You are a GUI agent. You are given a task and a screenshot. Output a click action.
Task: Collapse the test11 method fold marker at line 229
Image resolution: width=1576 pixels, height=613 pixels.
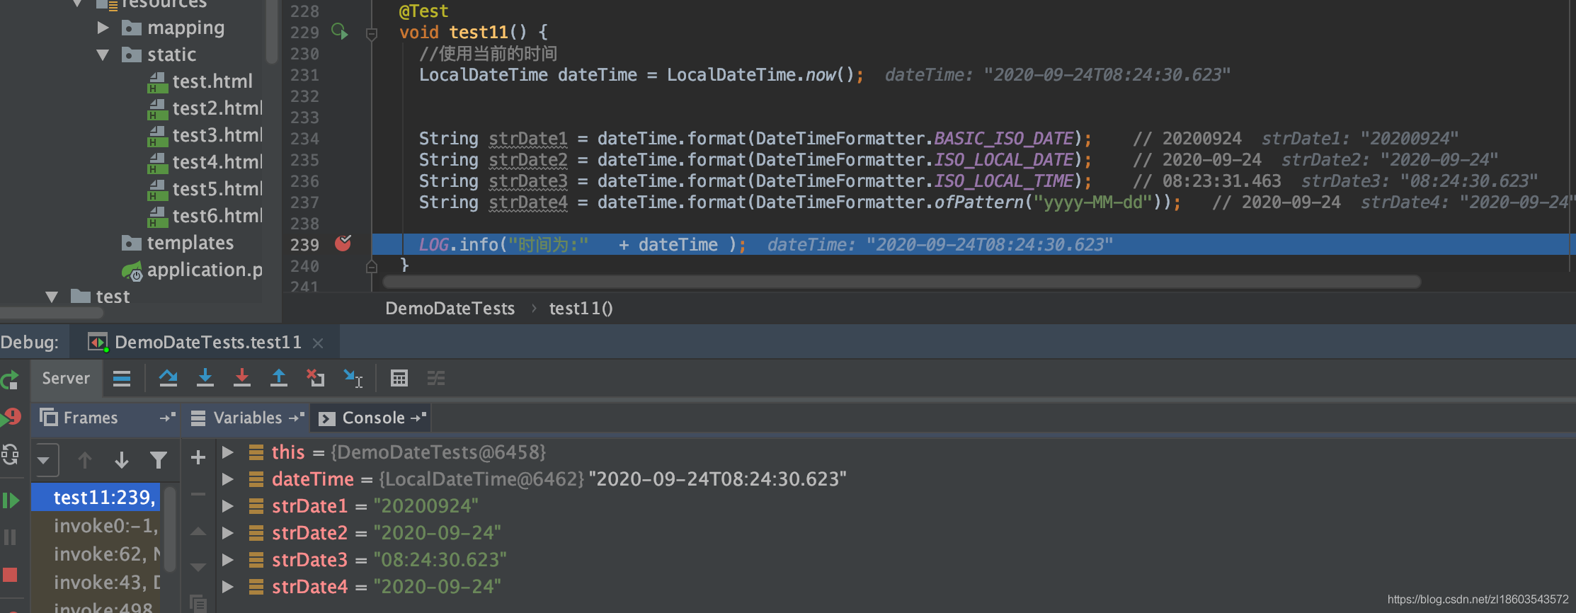pos(372,33)
